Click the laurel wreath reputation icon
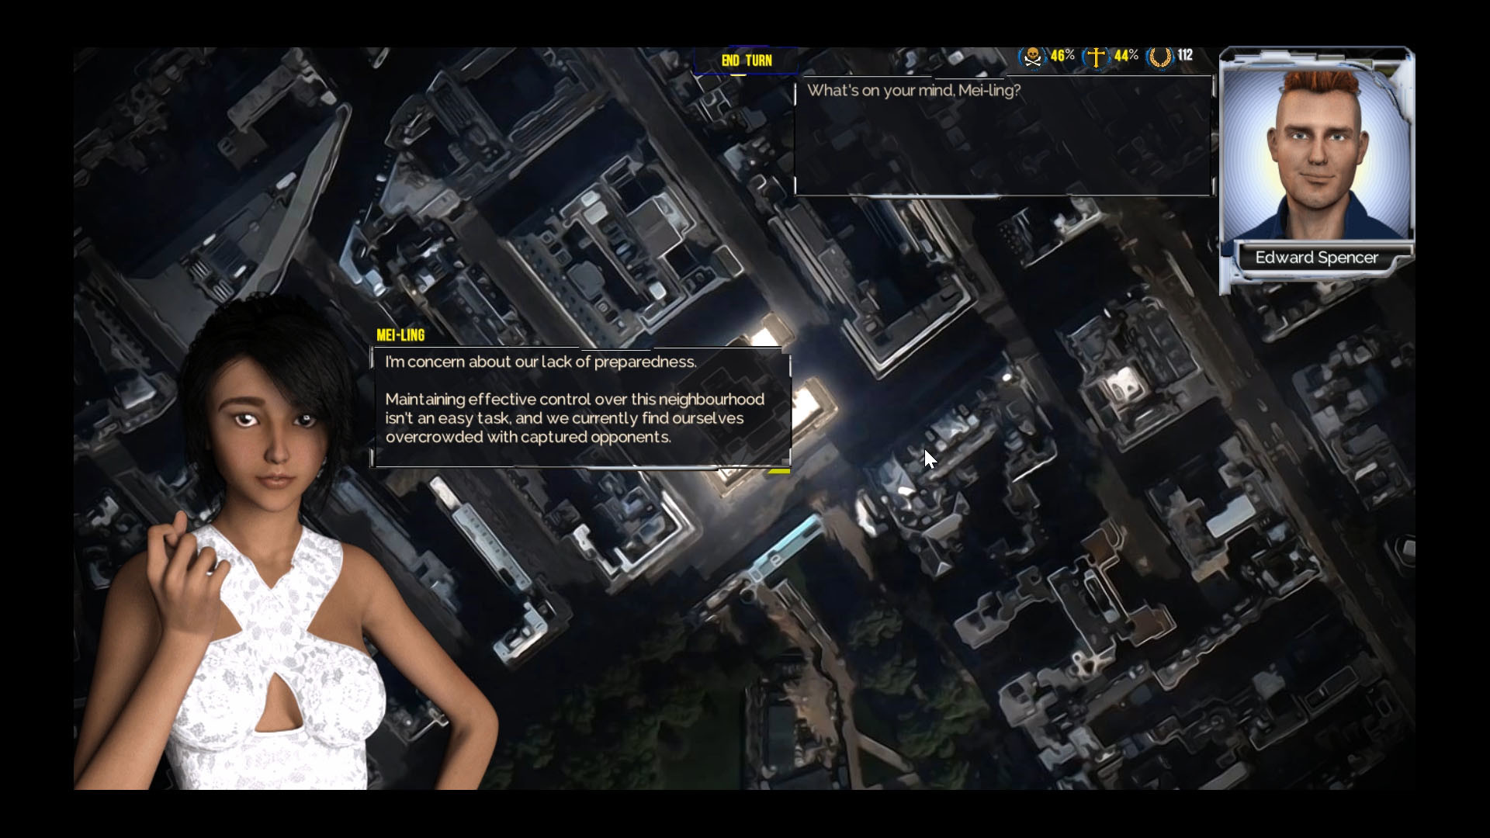1490x838 pixels. click(1161, 55)
